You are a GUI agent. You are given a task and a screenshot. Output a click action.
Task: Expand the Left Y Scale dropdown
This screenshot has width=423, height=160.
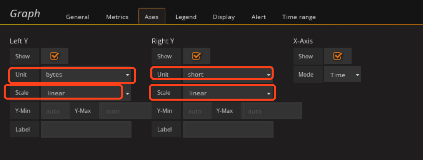86,93
